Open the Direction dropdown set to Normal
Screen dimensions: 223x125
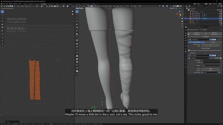(210, 66)
